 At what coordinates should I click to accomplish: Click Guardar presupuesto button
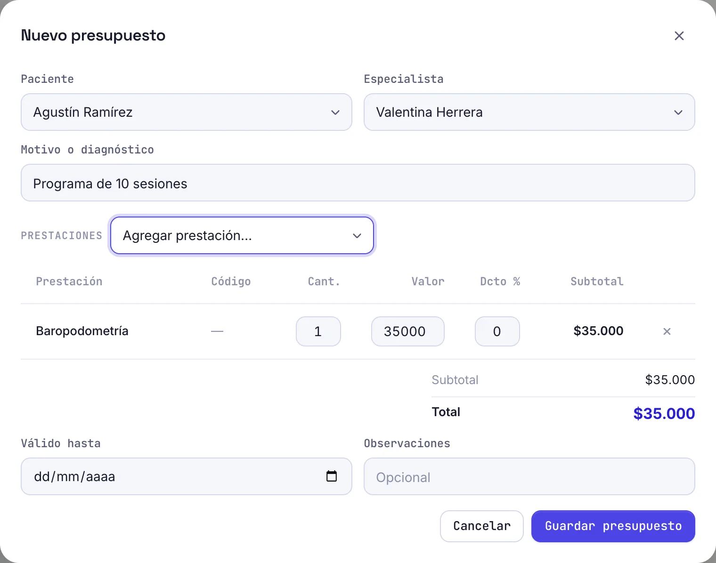click(613, 526)
